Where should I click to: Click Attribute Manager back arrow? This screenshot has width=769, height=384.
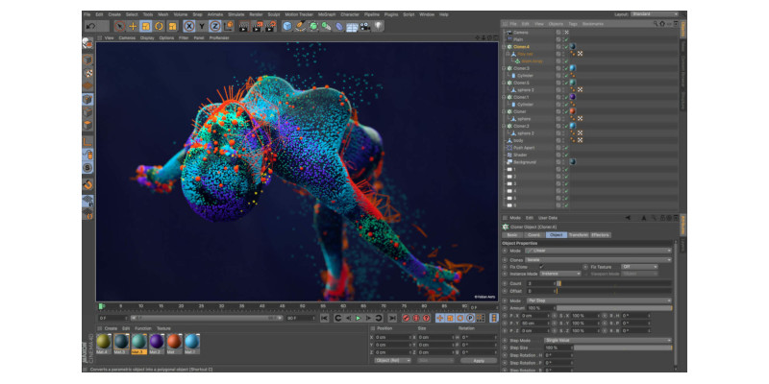click(x=628, y=218)
